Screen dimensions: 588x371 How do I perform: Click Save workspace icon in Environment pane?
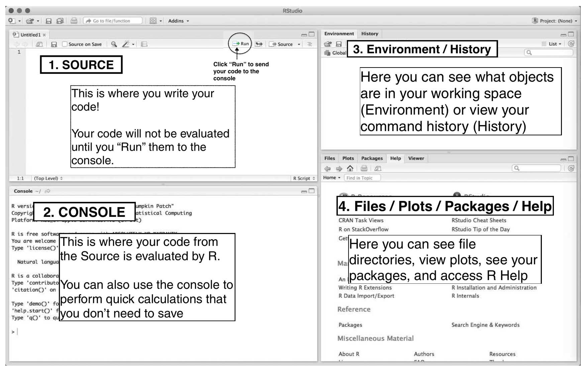tap(339, 44)
